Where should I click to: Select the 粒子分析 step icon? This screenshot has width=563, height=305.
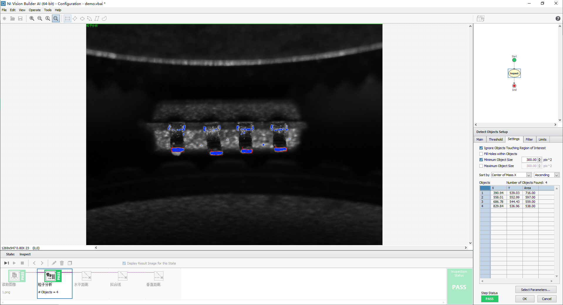(50, 276)
